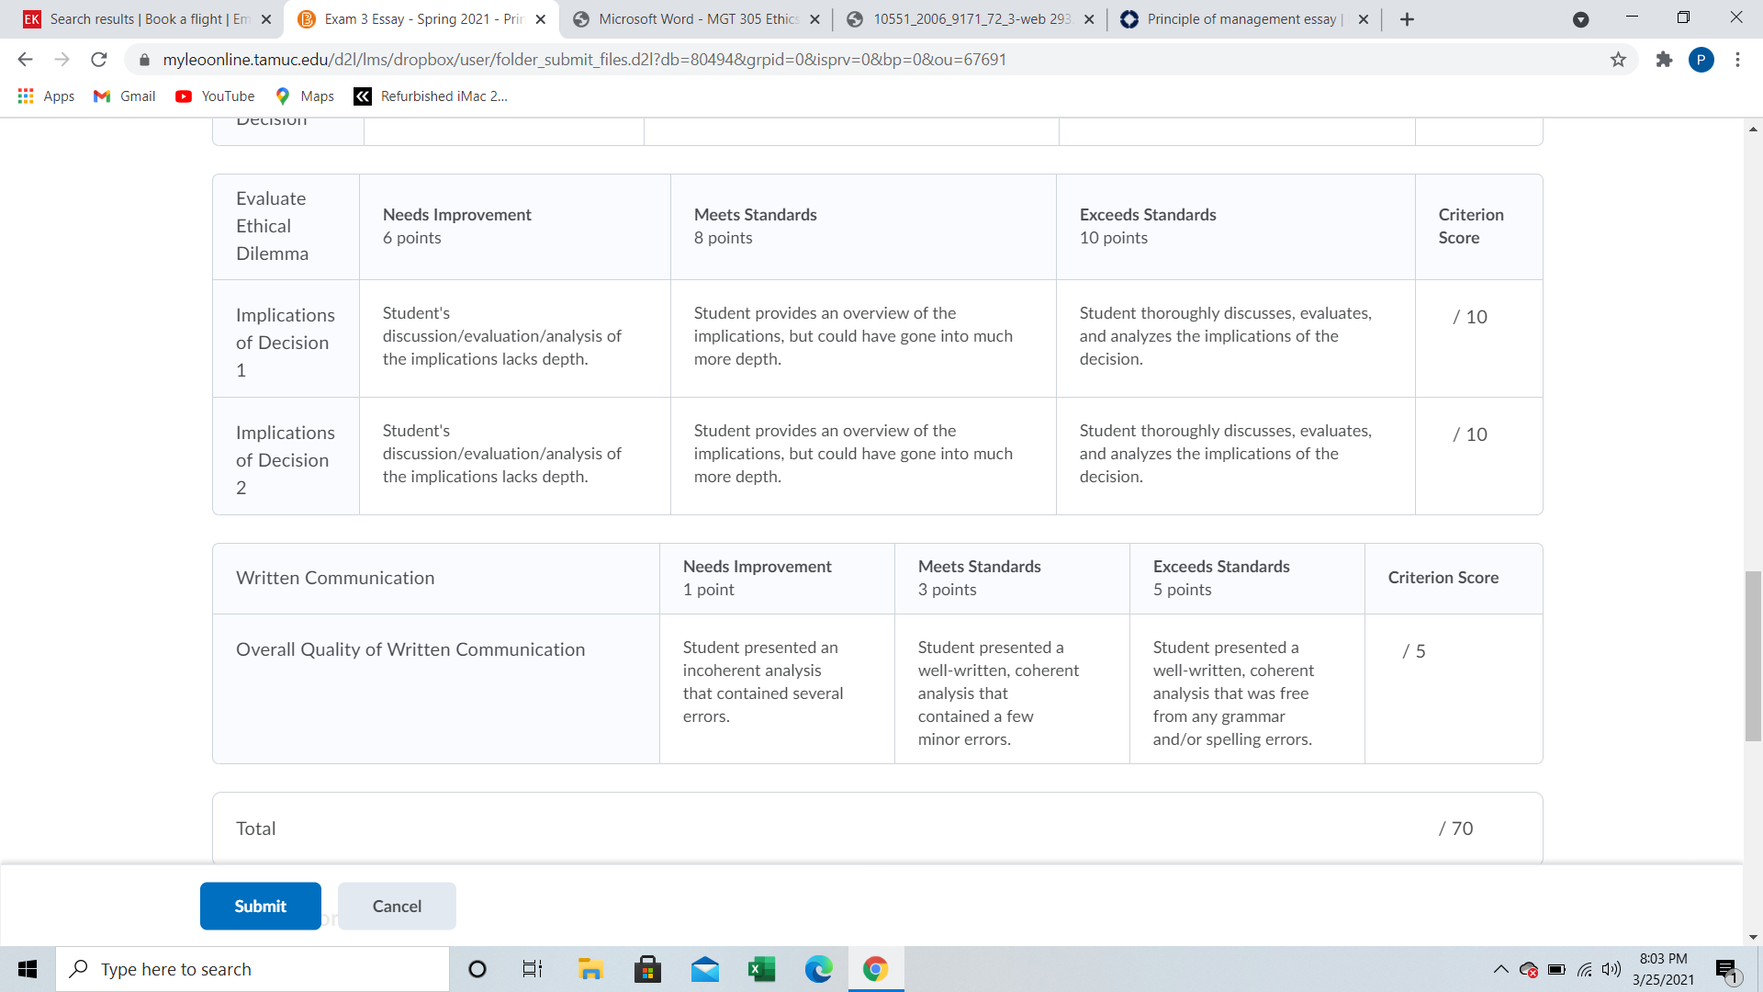Open the Chrome profile avatar P

(x=1701, y=60)
